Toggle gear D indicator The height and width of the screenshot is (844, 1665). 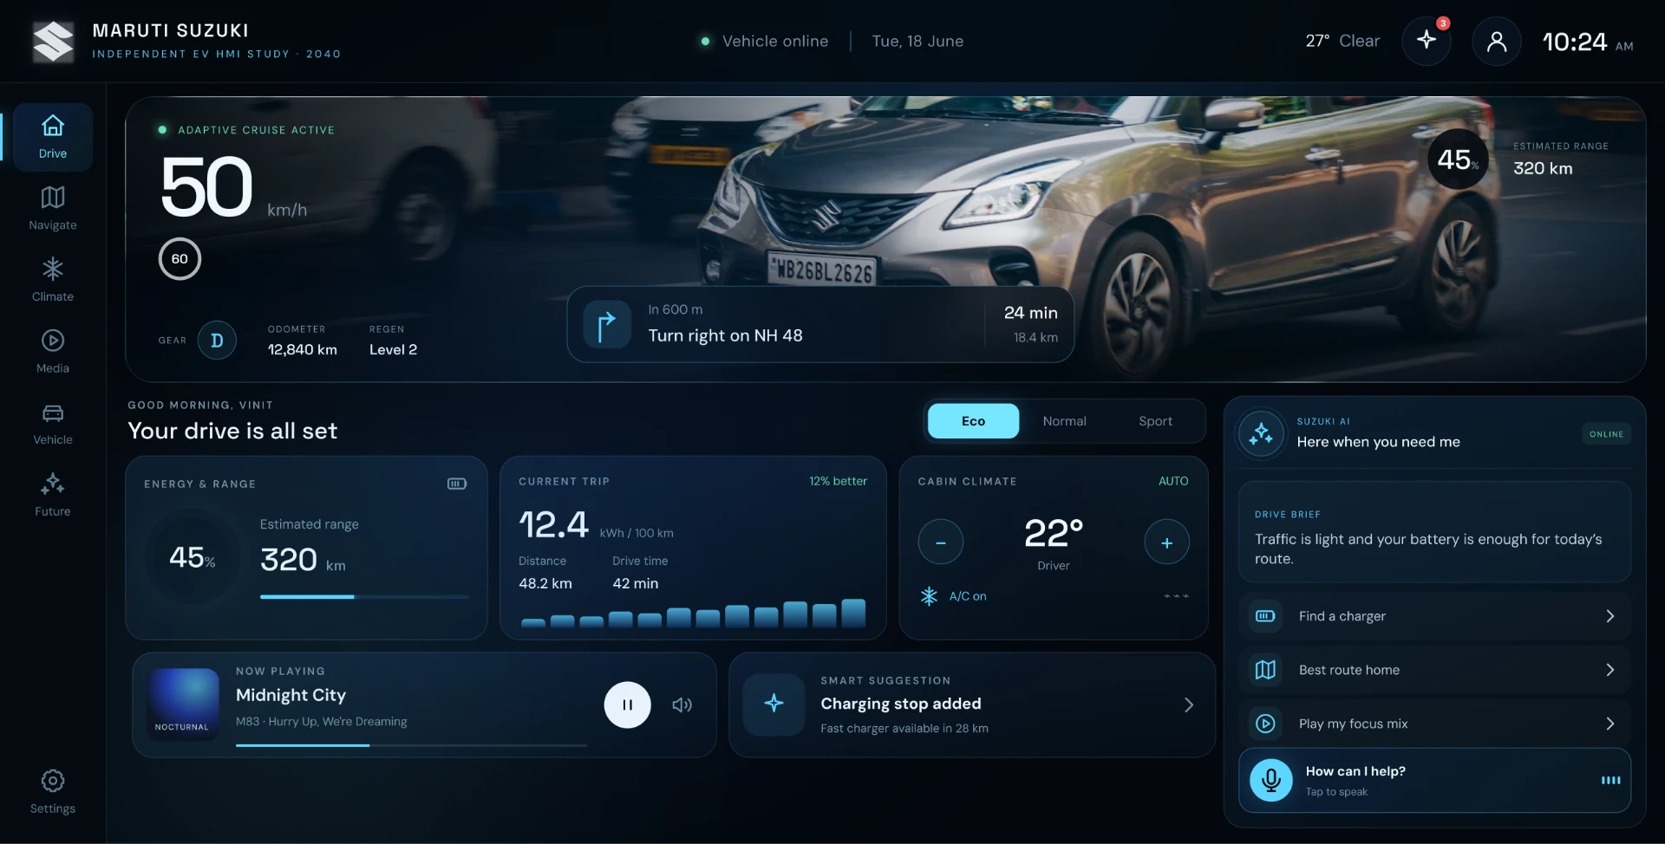pos(217,341)
